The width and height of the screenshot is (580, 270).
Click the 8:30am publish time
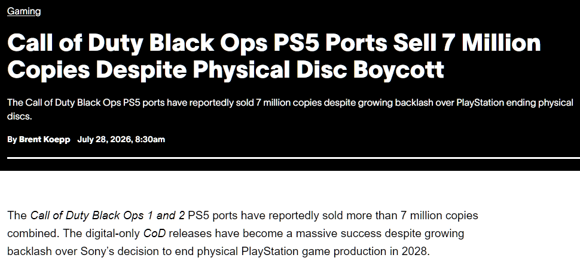tap(150, 139)
